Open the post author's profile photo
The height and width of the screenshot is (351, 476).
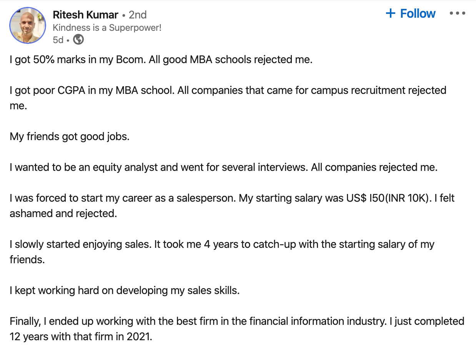click(27, 25)
